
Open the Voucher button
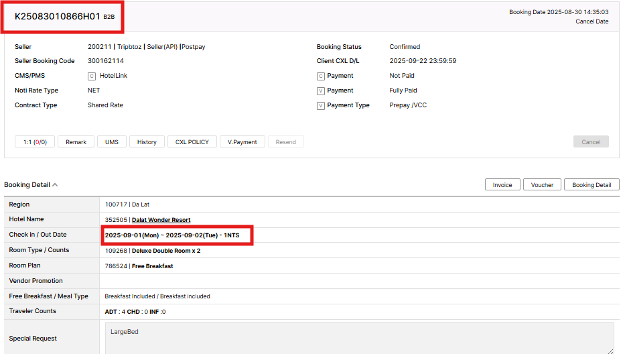click(x=542, y=185)
